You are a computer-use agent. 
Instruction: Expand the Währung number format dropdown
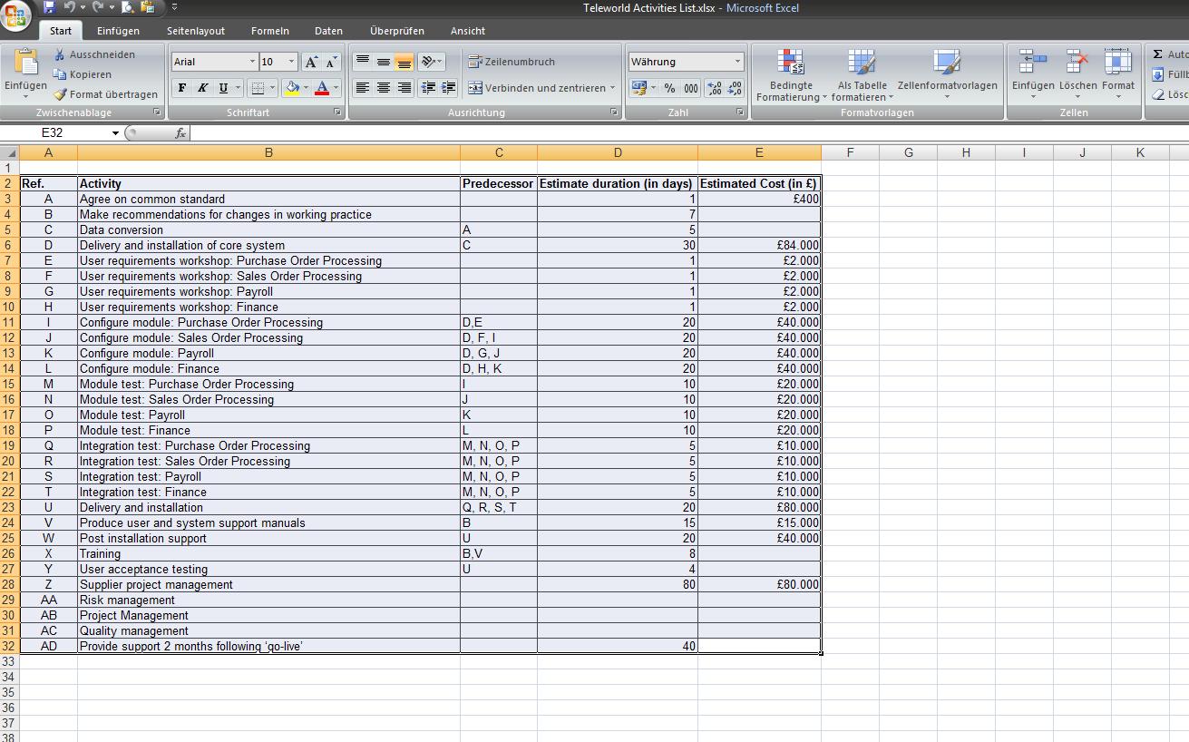pyautogui.click(x=737, y=62)
